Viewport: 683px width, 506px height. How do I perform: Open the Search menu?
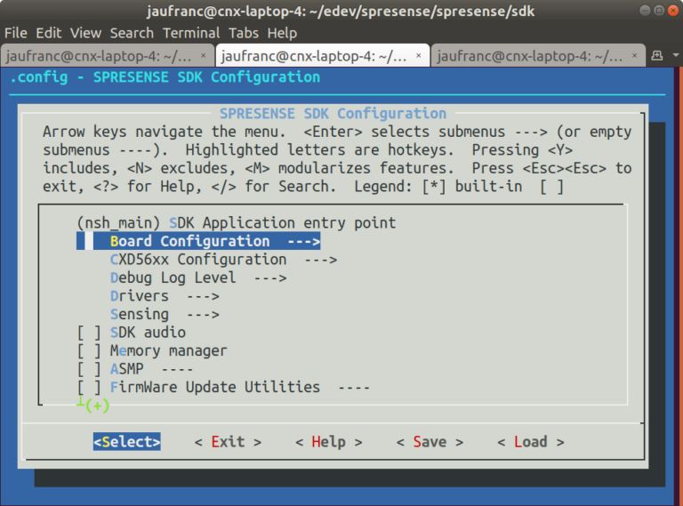[132, 33]
